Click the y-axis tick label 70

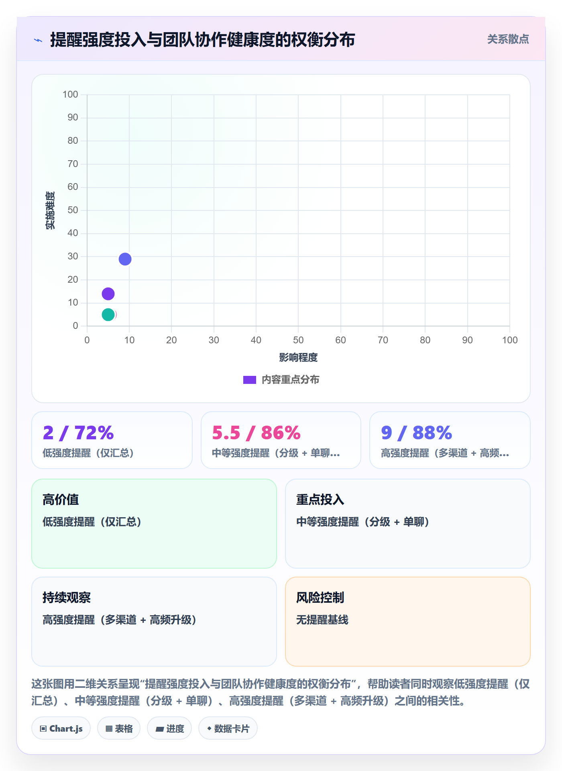[x=73, y=164]
